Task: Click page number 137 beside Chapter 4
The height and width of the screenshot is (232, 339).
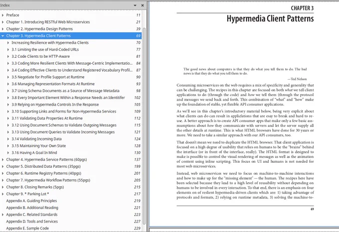Action: 137,160
